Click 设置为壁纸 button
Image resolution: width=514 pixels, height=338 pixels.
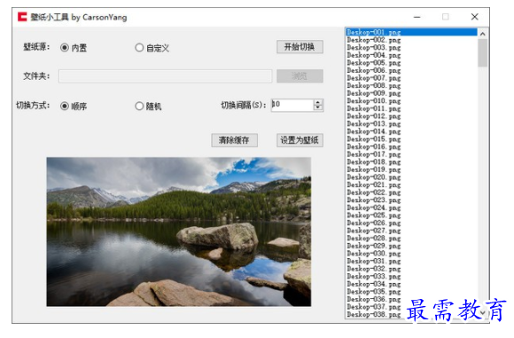click(300, 140)
